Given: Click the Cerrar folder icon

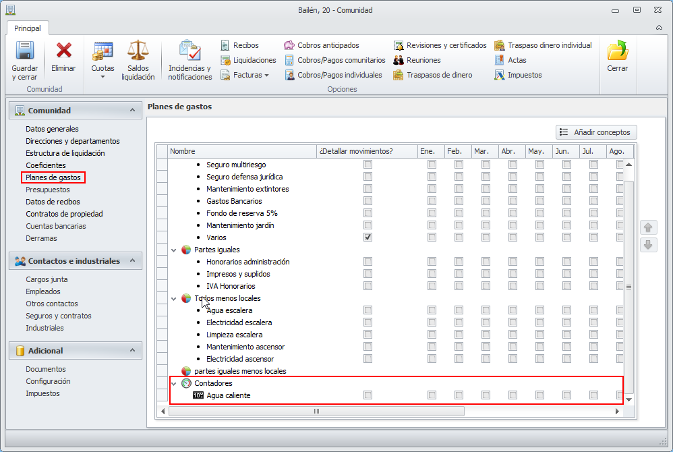Looking at the screenshot, I should pos(617,51).
